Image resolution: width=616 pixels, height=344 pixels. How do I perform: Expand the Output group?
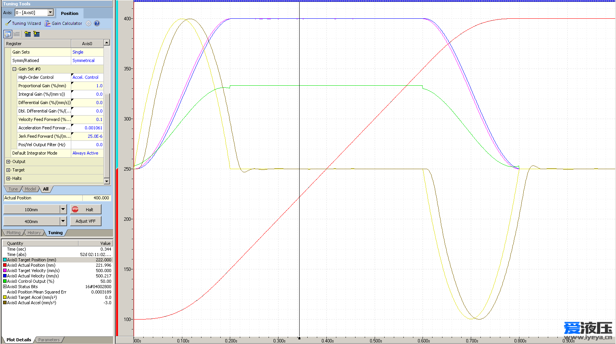coord(8,161)
